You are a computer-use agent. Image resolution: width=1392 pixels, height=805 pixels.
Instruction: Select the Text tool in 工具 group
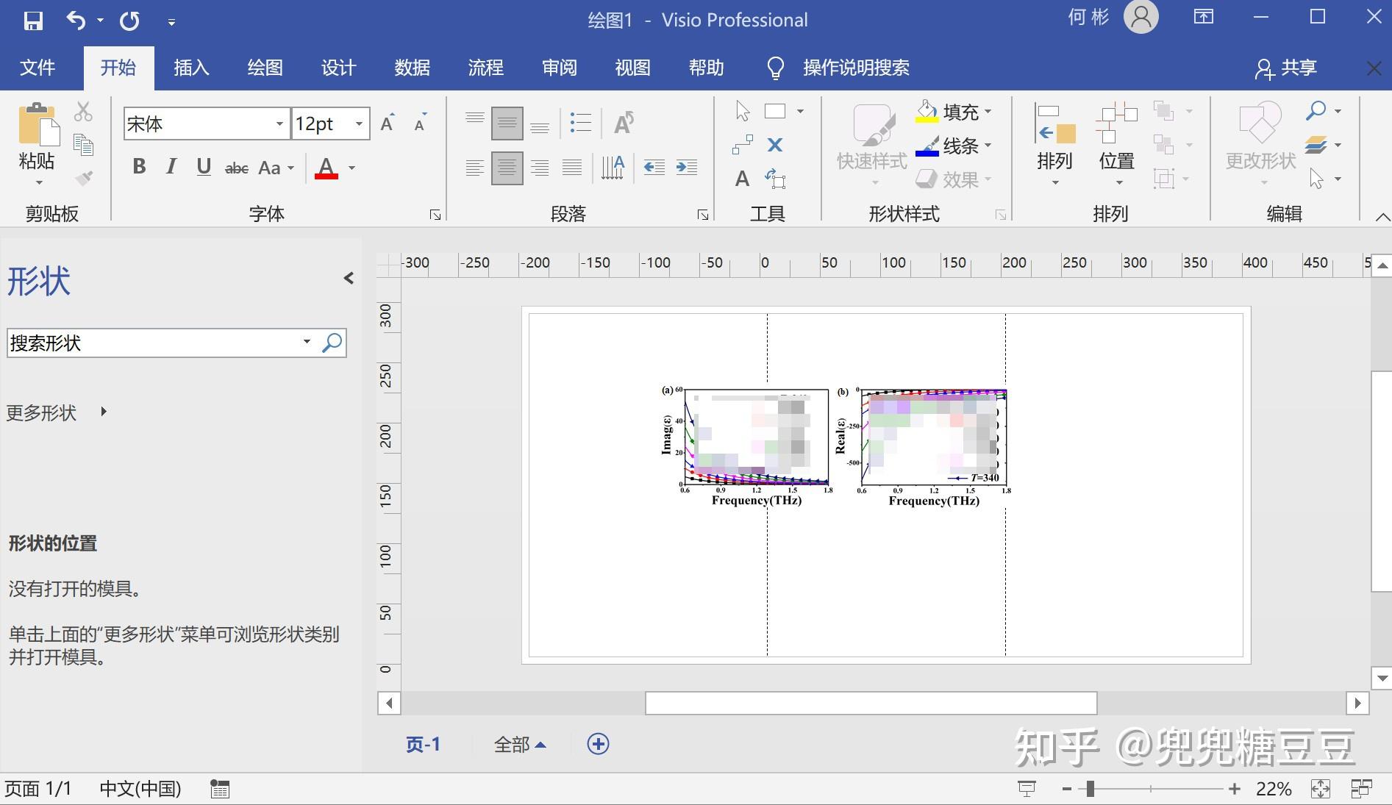pos(741,179)
